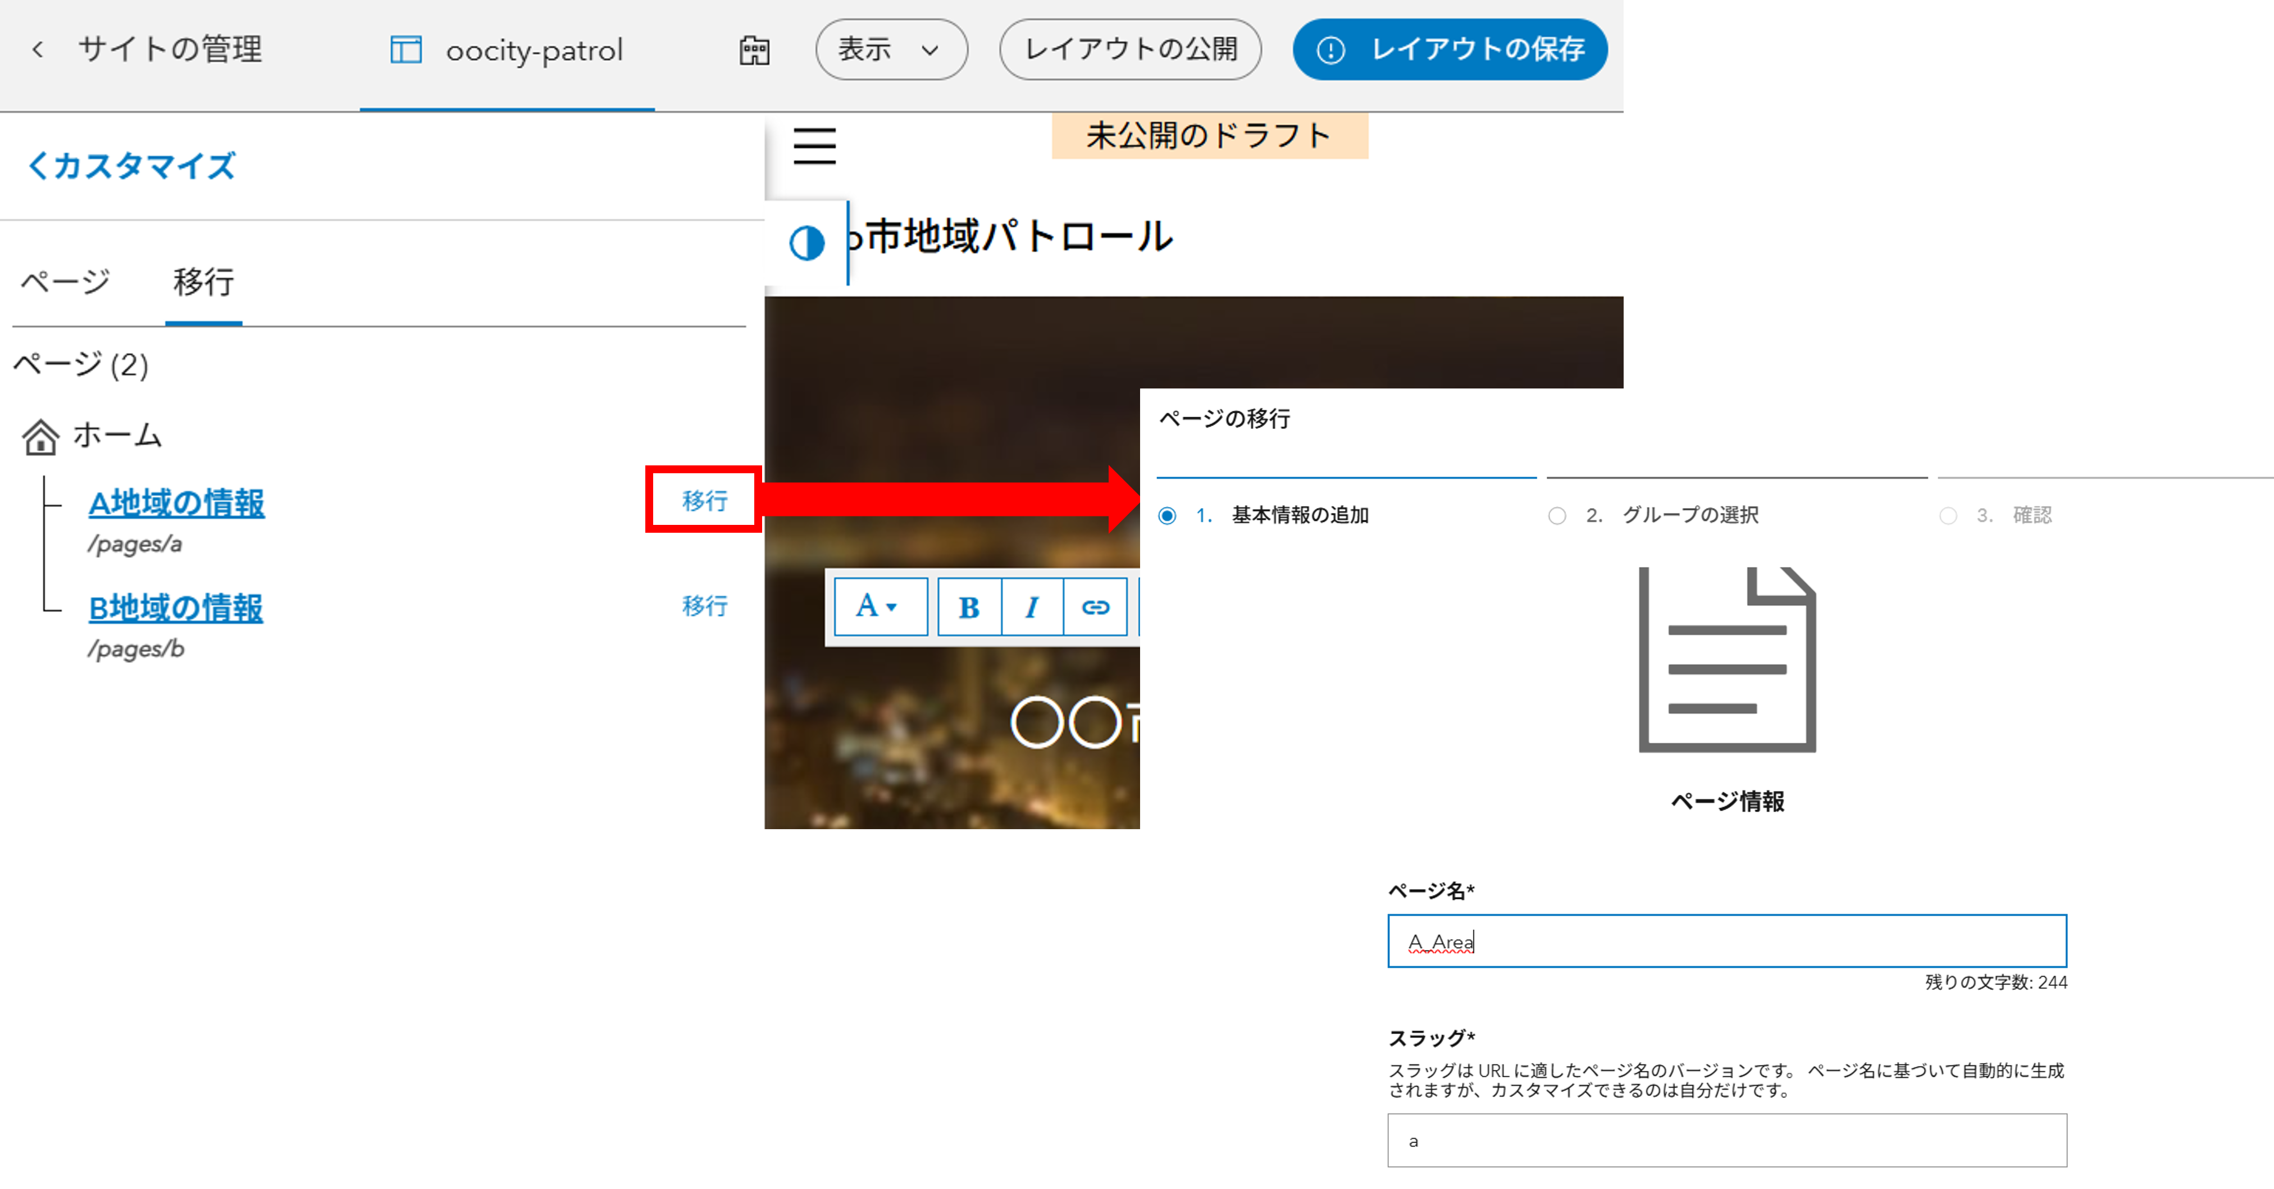Switch to the 移行 tab
This screenshot has width=2274, height=1189.
(x=203, y=282)
